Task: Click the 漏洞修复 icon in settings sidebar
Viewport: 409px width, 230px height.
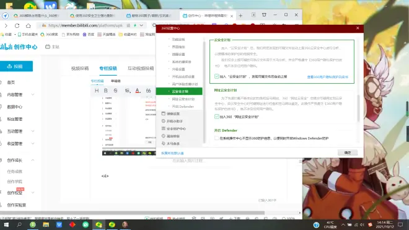Action: click(x=163, y=136)
